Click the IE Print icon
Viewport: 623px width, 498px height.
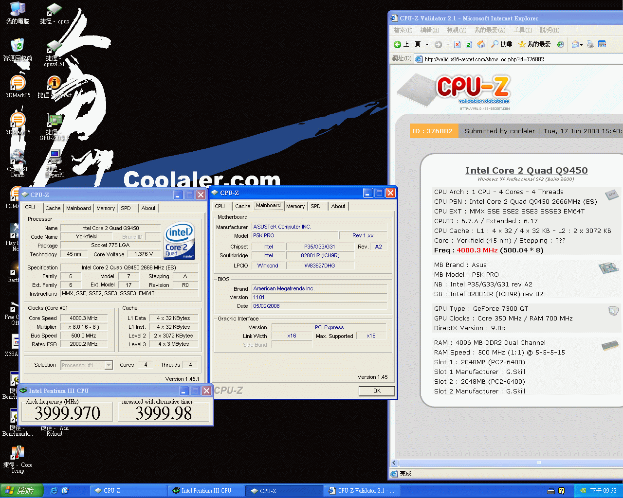[x=590, y=44]
